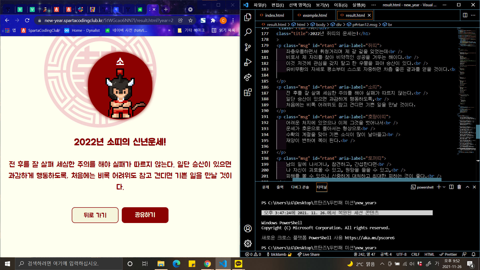
Task: Click the Live Share activity bar icon
Action: coord(247,77)
